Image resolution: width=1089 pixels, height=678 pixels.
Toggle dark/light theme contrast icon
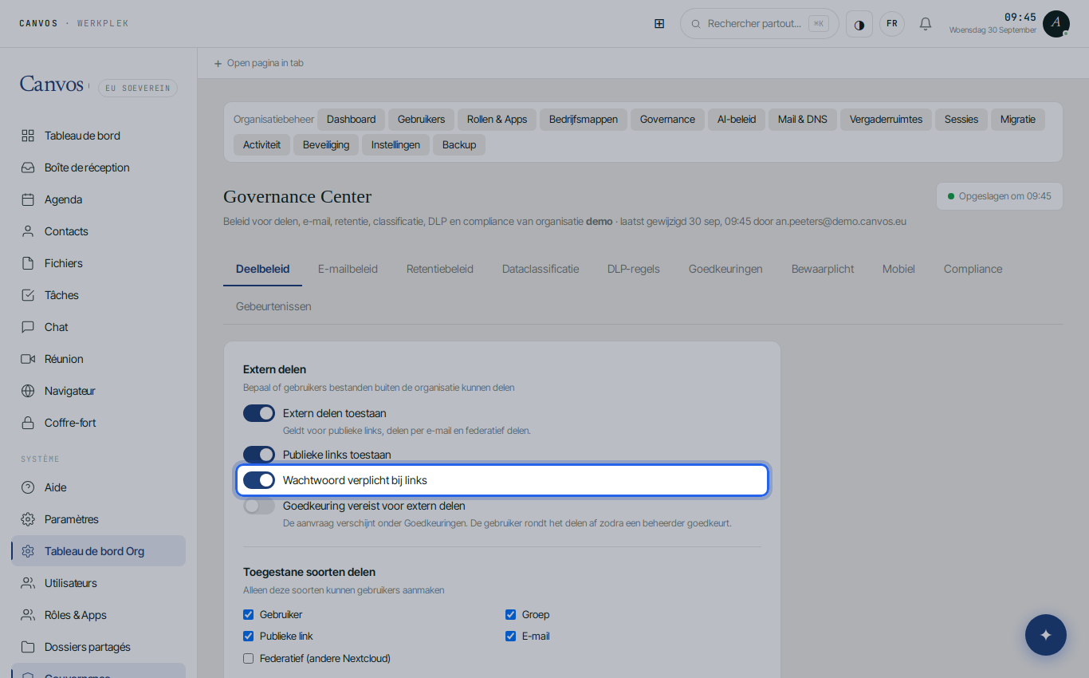click(x=859, y=24)
